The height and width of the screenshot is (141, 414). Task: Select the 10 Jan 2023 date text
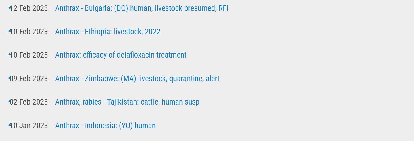29,126
